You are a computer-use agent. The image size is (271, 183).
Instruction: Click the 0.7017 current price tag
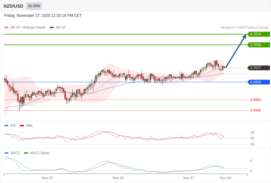pyautogui.click(x=259, y=68)
